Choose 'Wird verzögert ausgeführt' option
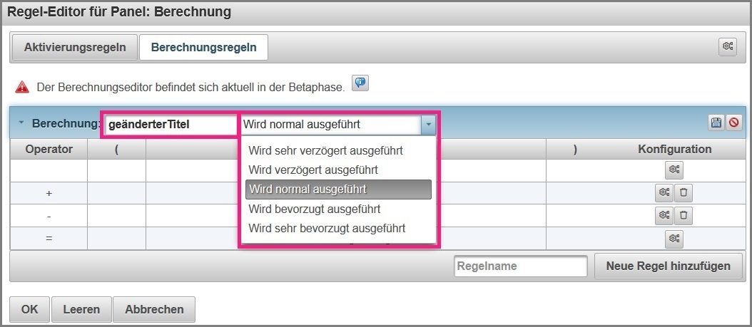Screen dimensions: 752x327 point(313,170)
